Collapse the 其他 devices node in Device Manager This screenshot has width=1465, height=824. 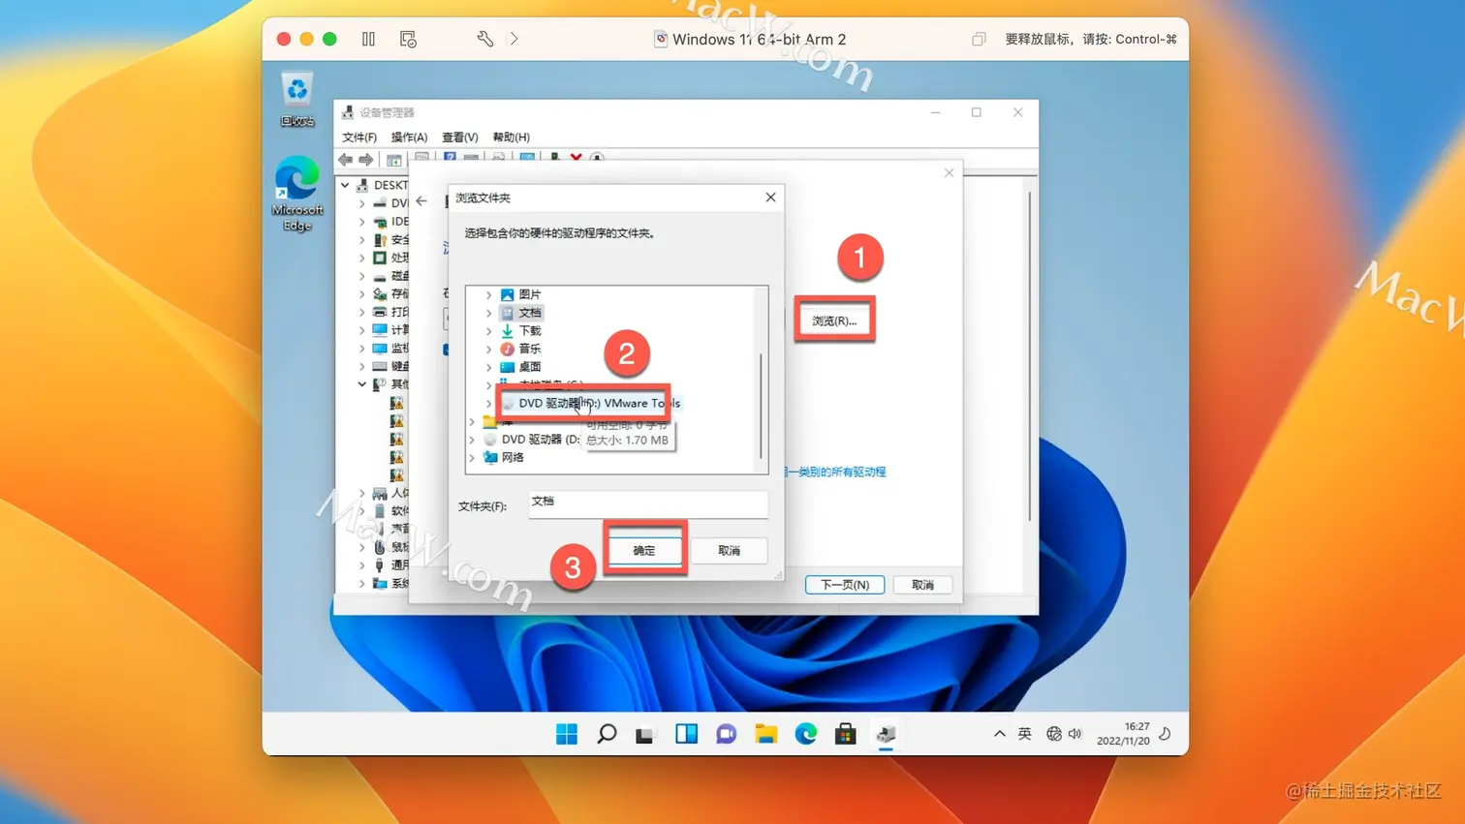[362, 384]
